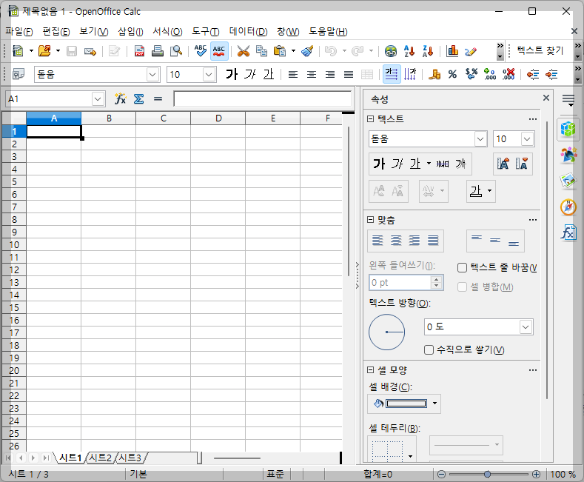Click the Paste clipboard icon
The image size is (584, 482).
click(x=279, y=50)
